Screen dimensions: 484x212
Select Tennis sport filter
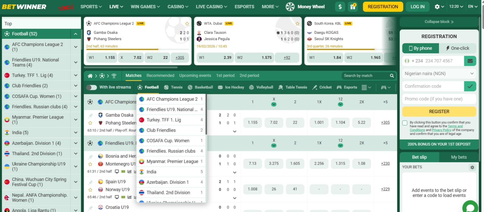click(x=173, y=87)
